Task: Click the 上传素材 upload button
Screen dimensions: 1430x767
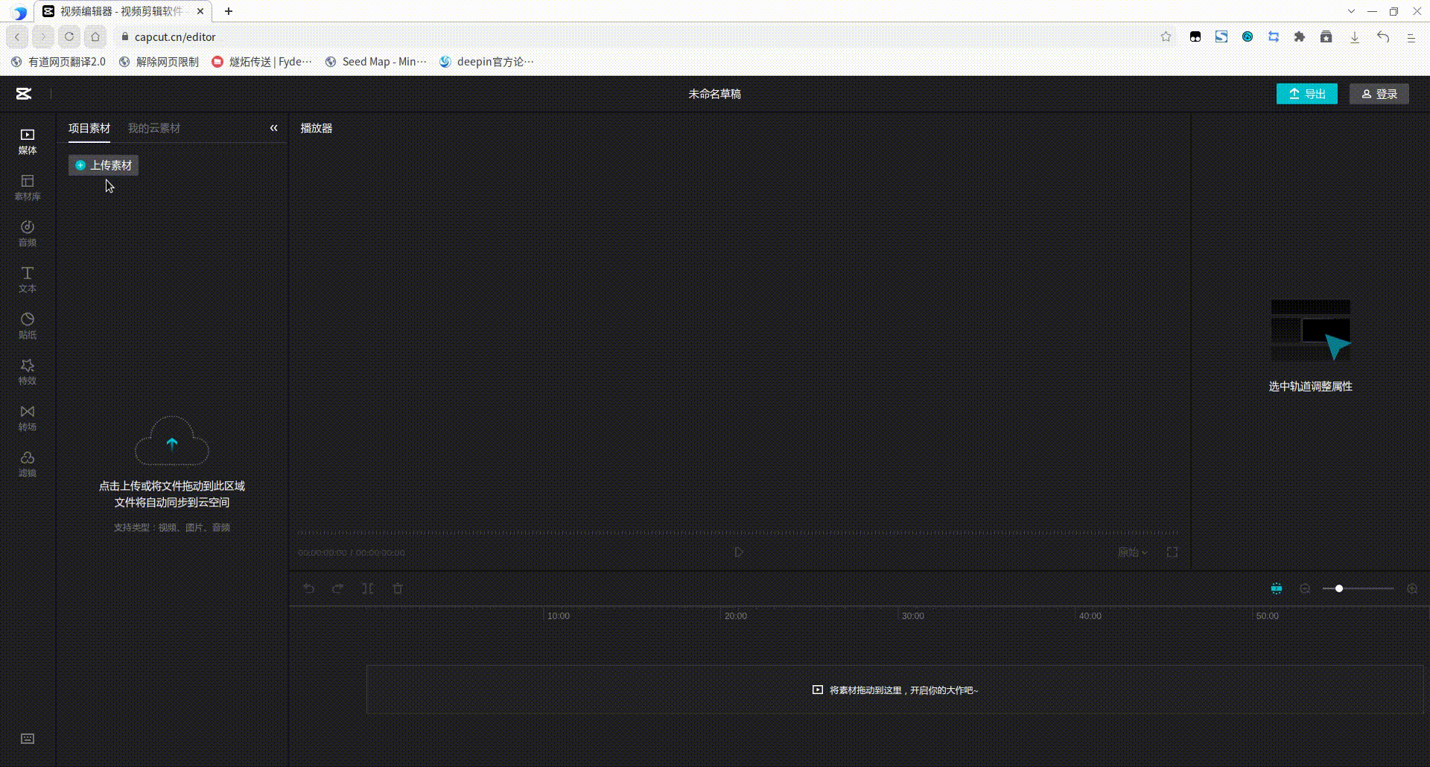Action: 103,165
